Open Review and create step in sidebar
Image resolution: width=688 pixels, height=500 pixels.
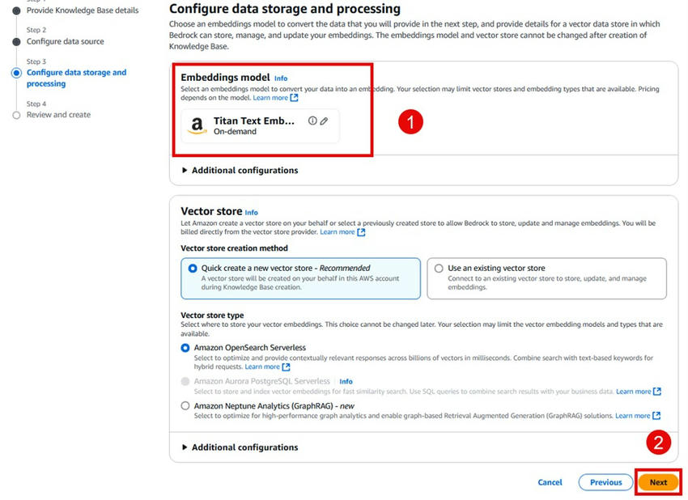(58, 115)
